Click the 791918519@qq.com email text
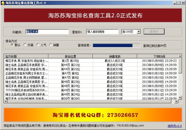 pos(130,125)
